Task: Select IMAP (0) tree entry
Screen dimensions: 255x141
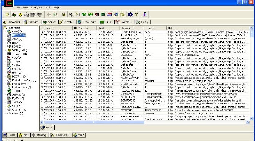Action: (17, 39)
